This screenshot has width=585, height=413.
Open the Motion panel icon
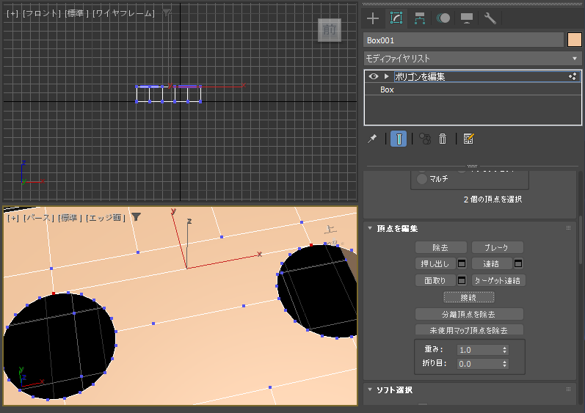coord(443,18)
